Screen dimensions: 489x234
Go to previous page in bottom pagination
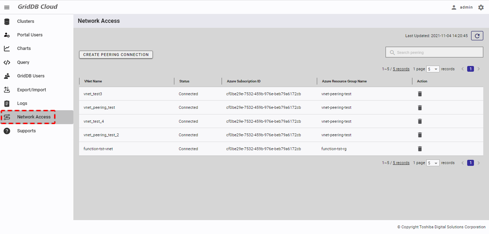463,163
